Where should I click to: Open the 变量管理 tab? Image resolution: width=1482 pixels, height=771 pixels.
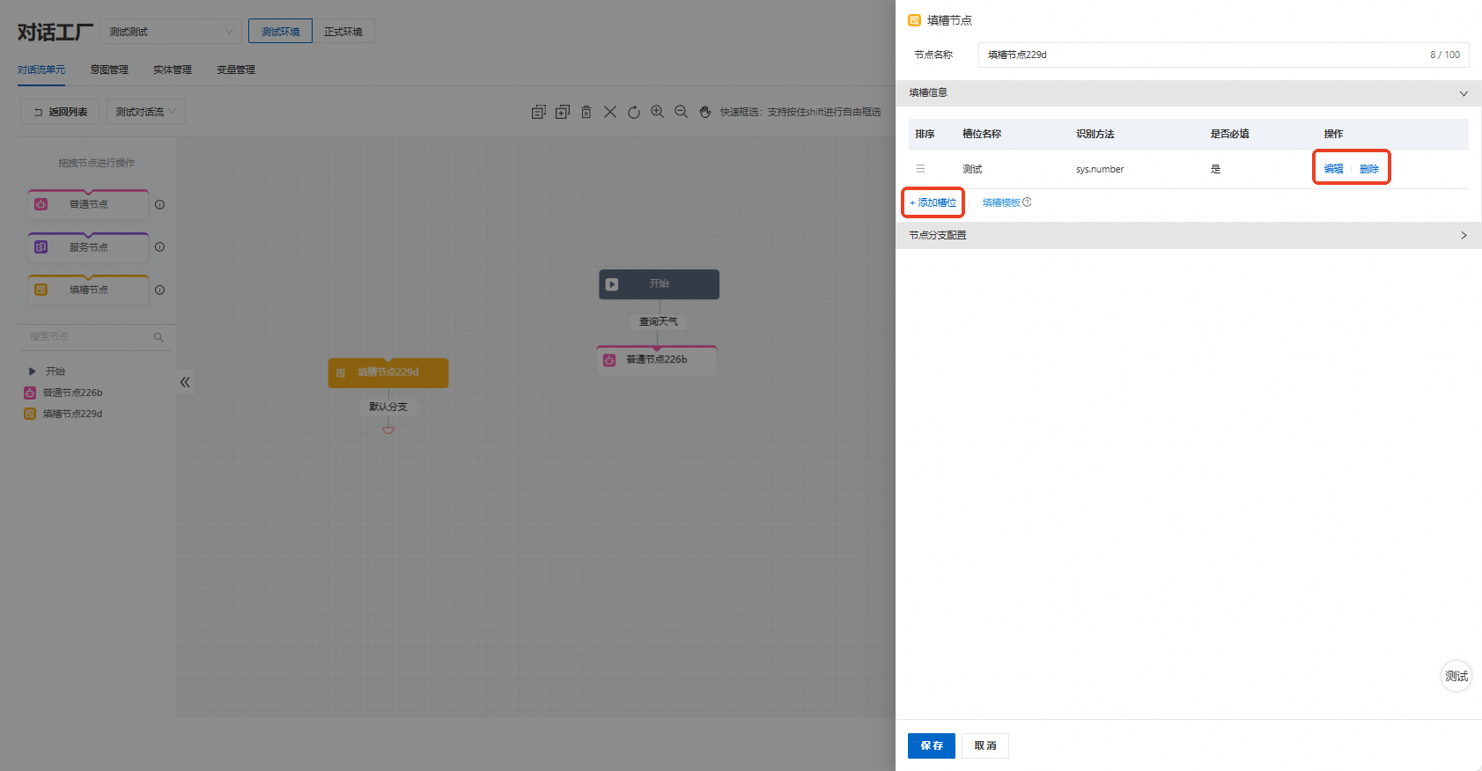coord(236,70)
